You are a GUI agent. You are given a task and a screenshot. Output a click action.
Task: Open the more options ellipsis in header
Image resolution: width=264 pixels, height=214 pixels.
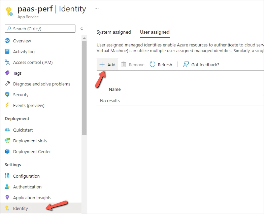(96, 9)
